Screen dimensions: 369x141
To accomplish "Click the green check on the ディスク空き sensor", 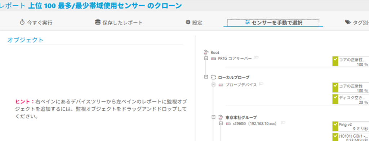I will (x=335, y=99).
